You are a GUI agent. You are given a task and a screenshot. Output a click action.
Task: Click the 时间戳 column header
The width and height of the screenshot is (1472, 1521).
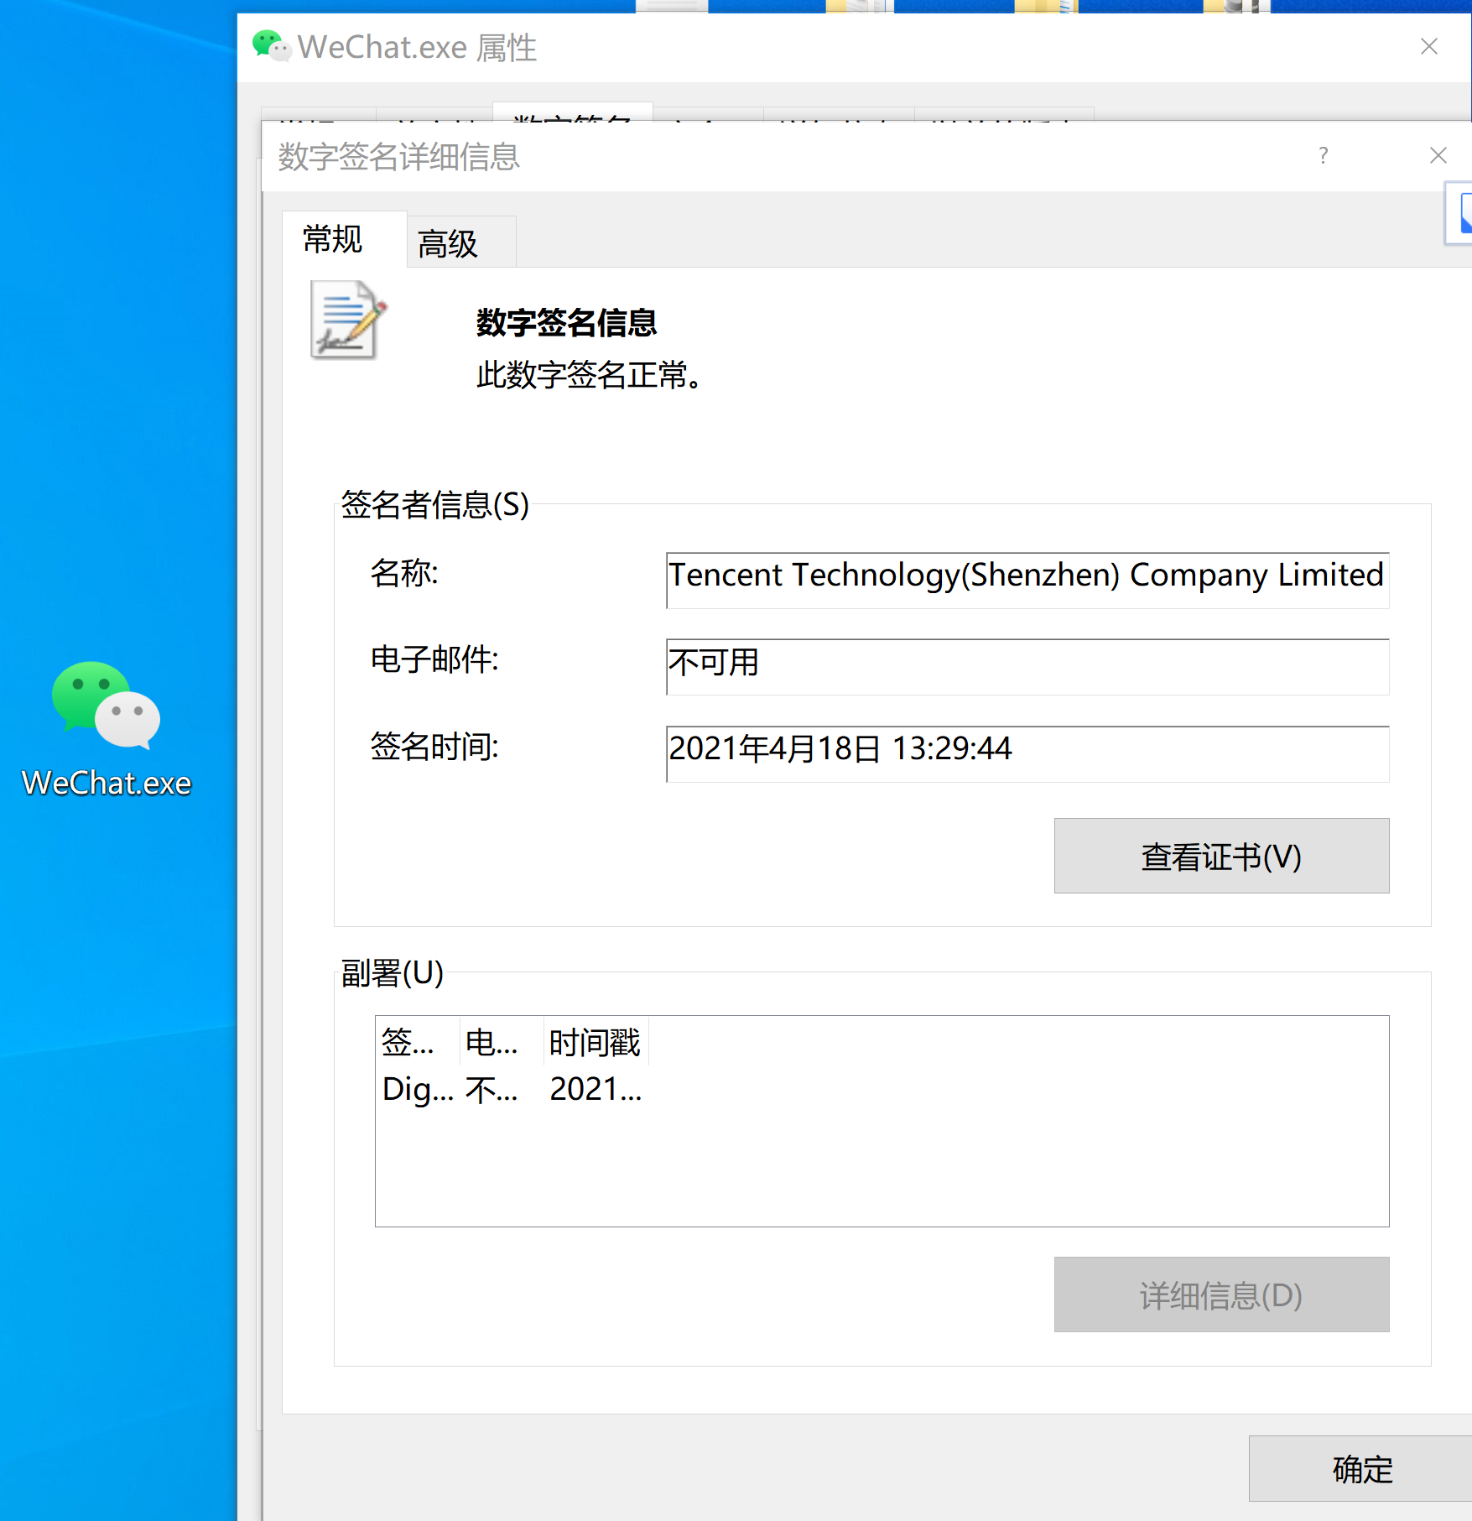click(596, 1042)
